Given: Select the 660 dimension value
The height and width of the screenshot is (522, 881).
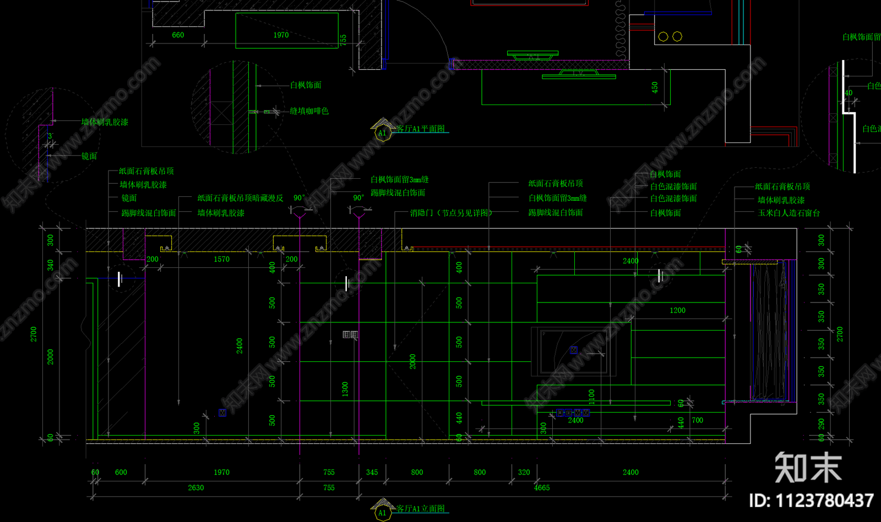Looking at the screenshot, I should [178, 35].
